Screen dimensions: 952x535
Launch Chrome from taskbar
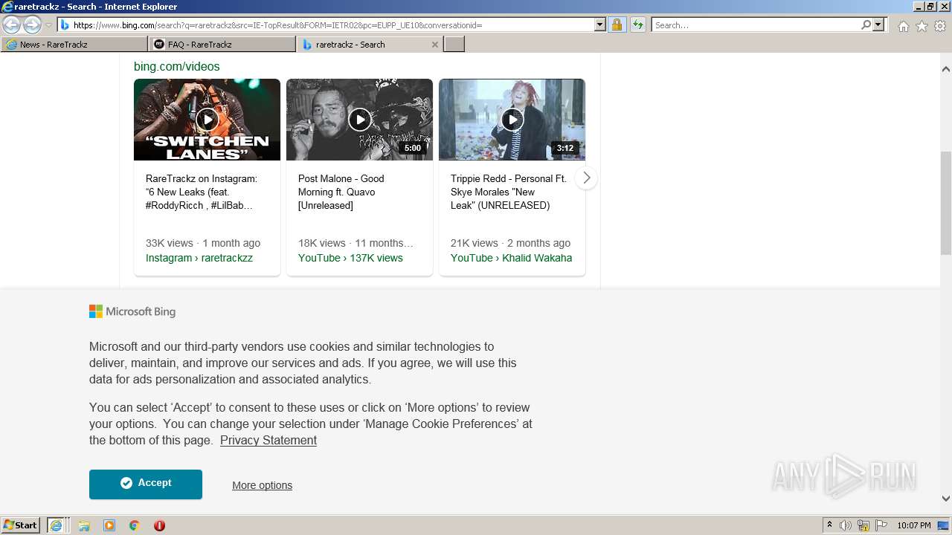point(135,525)
